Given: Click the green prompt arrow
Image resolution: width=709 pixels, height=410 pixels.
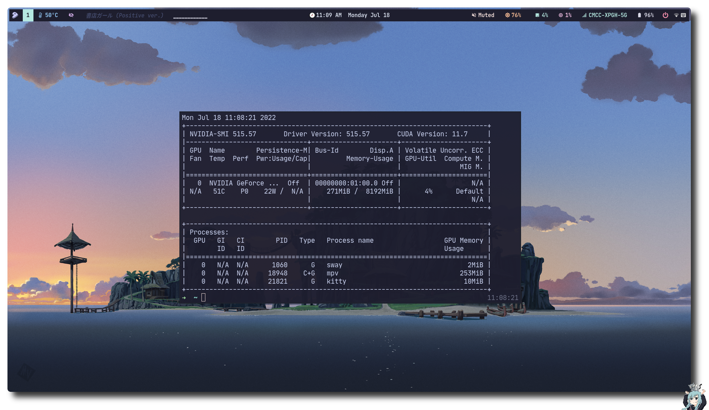Looking at the screenshot, I should (184, 298).
